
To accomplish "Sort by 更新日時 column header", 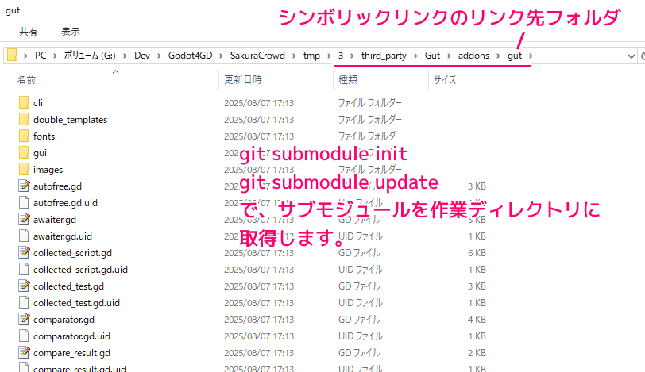I will (x=243, y=80).
